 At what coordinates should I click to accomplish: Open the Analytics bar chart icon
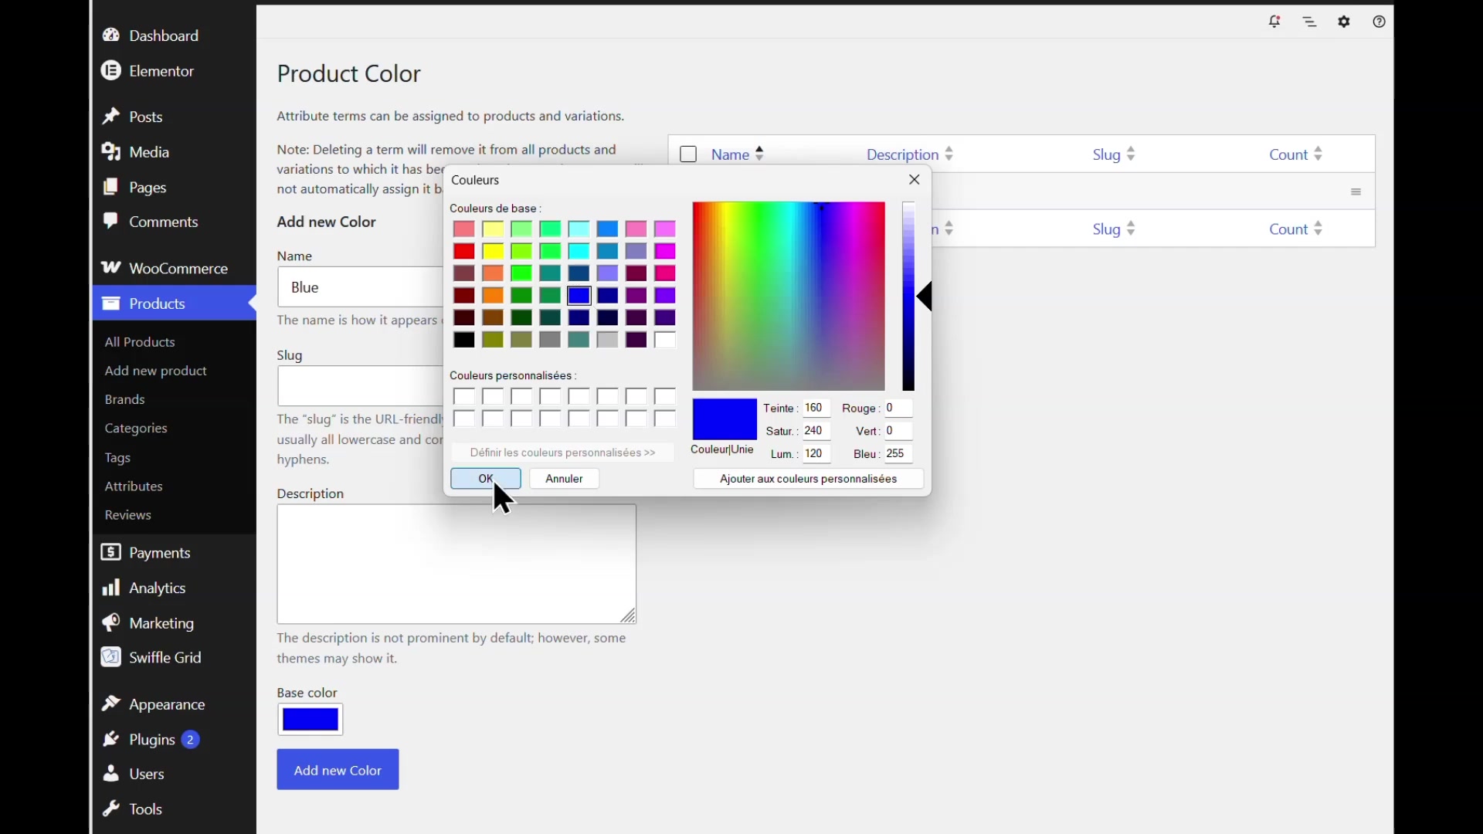pyautogui.click(x=111, y=588)
